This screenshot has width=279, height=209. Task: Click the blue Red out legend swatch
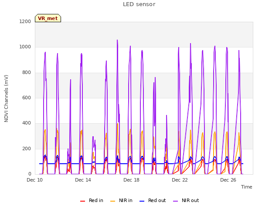pyautogui.click(x=142, y=201)
